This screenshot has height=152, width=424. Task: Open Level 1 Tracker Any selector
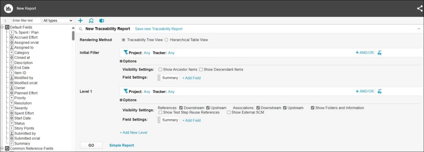tap(171, 91)
